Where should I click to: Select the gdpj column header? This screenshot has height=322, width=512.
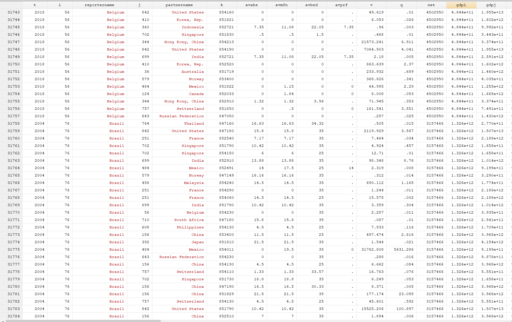click(491, 5)
